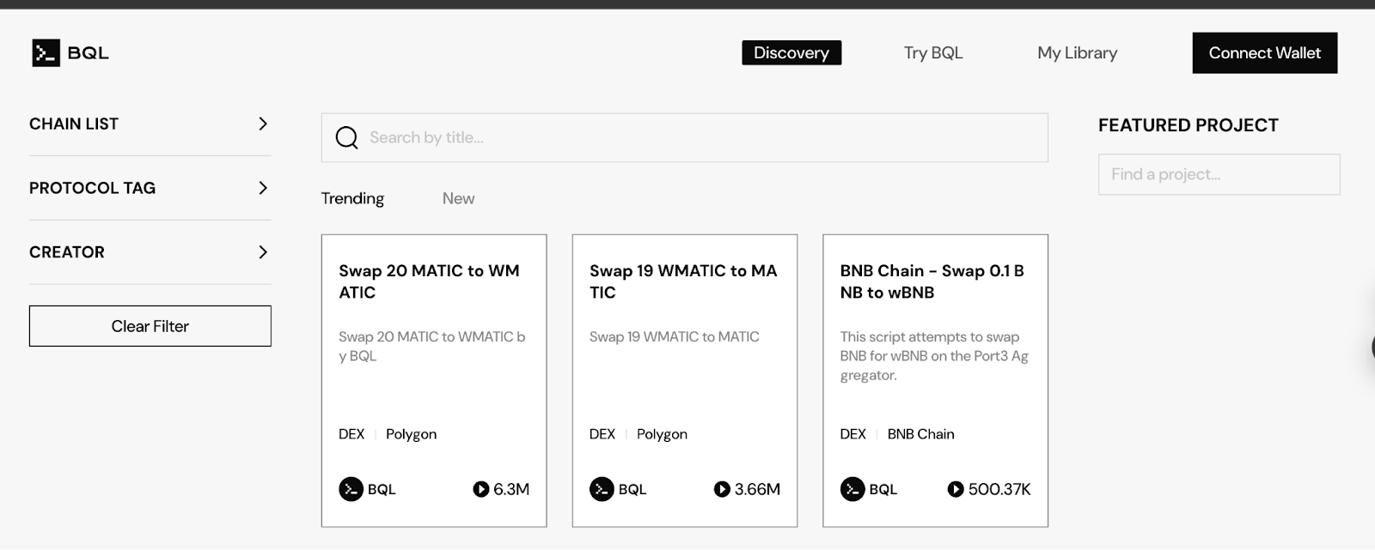
Task: Click the 6.3M run count
Action: click(511, 489)
